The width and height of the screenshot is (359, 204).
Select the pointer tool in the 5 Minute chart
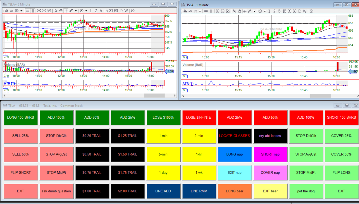point(56,10)
